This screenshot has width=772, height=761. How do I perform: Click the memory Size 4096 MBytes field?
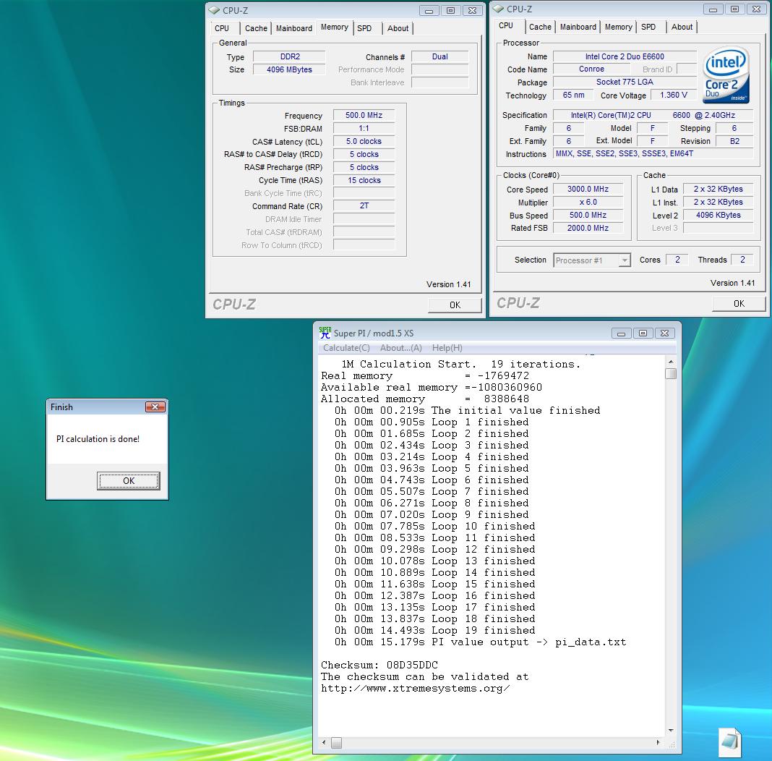tap(289, 69)
